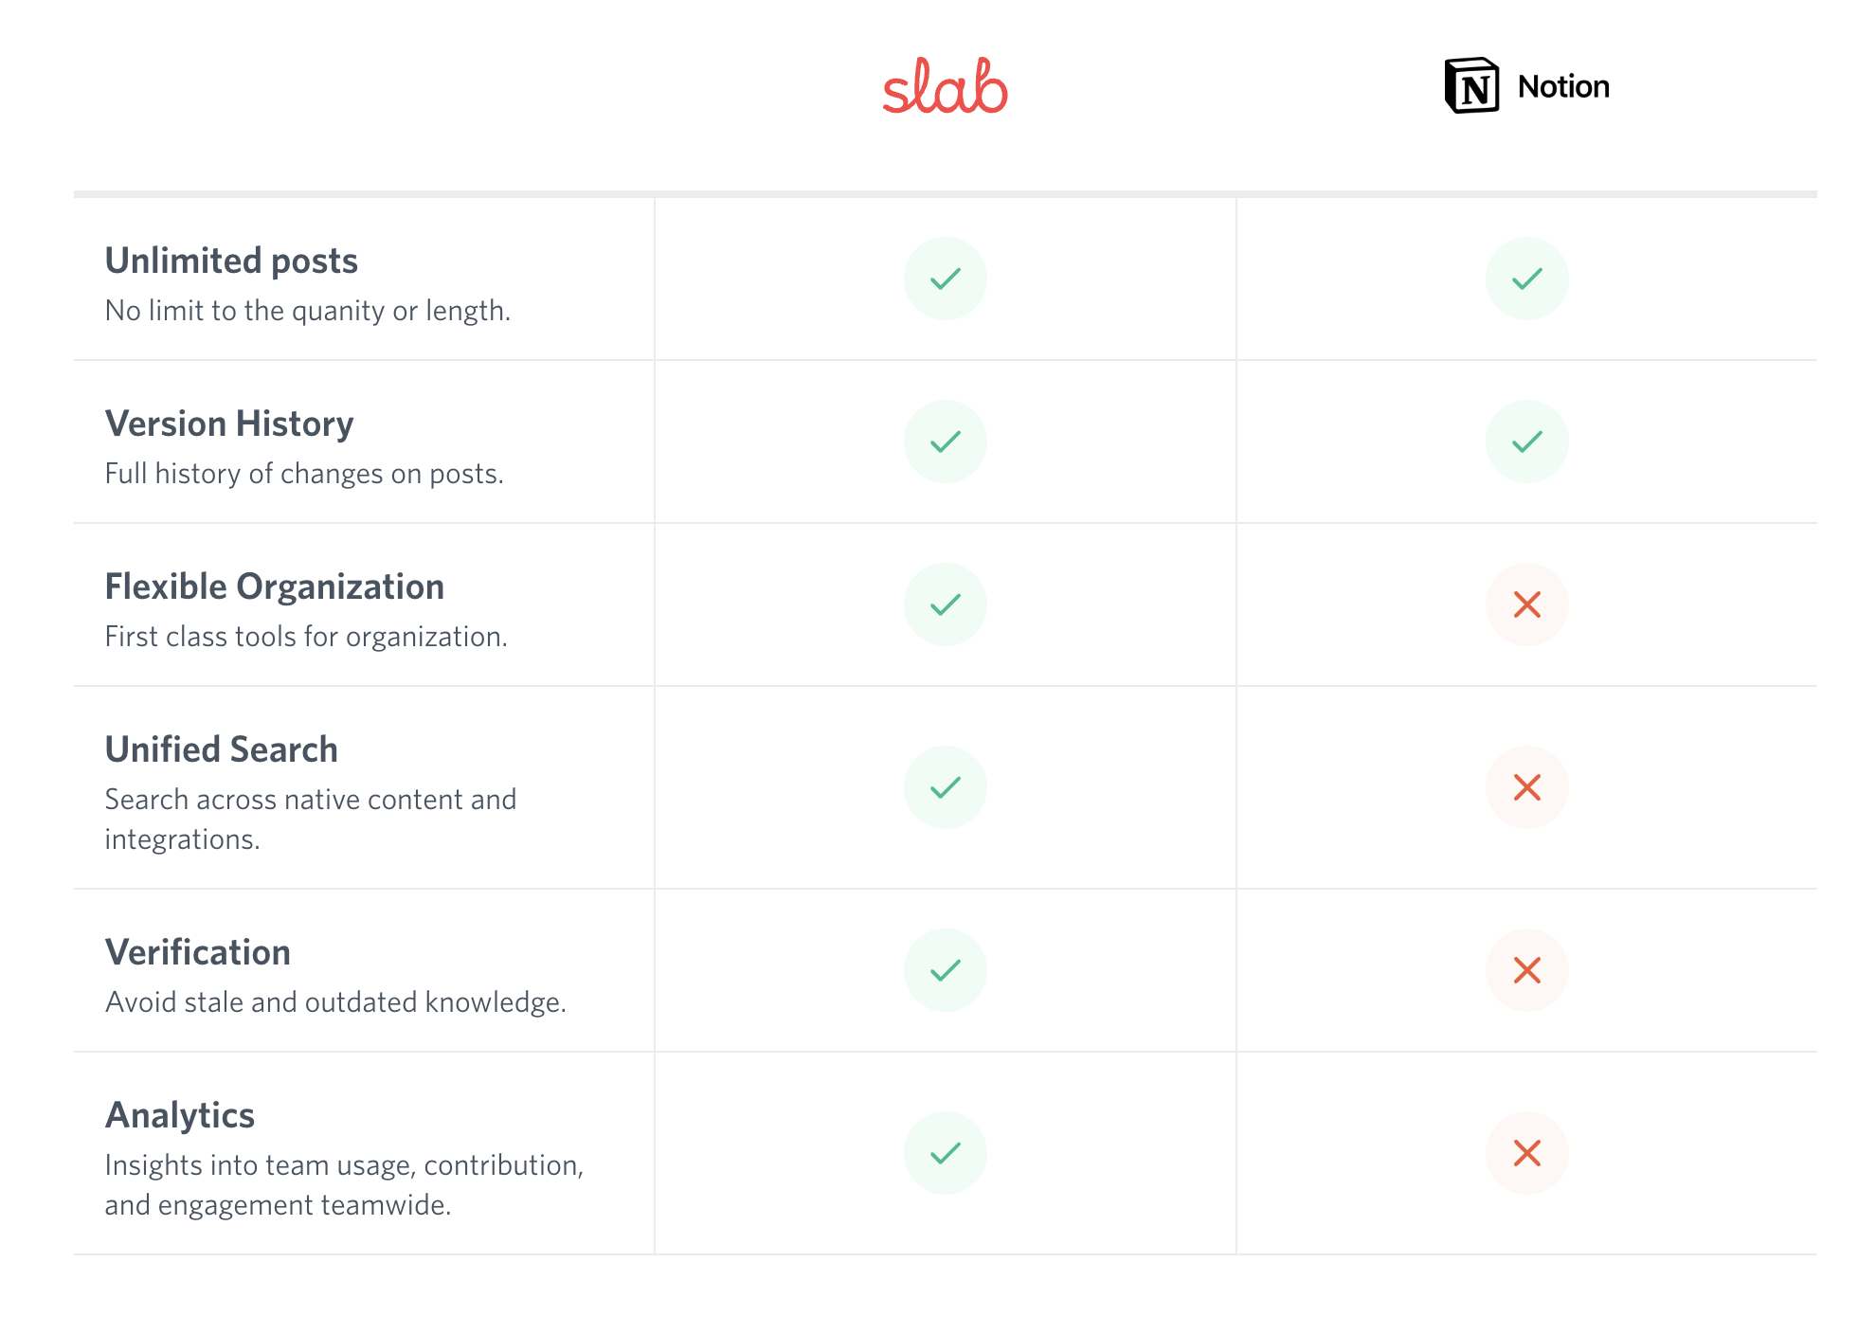The image size is (1876, 1334).
Task: Click Notion's red X for Flexible Organization
Action: 1526,604
